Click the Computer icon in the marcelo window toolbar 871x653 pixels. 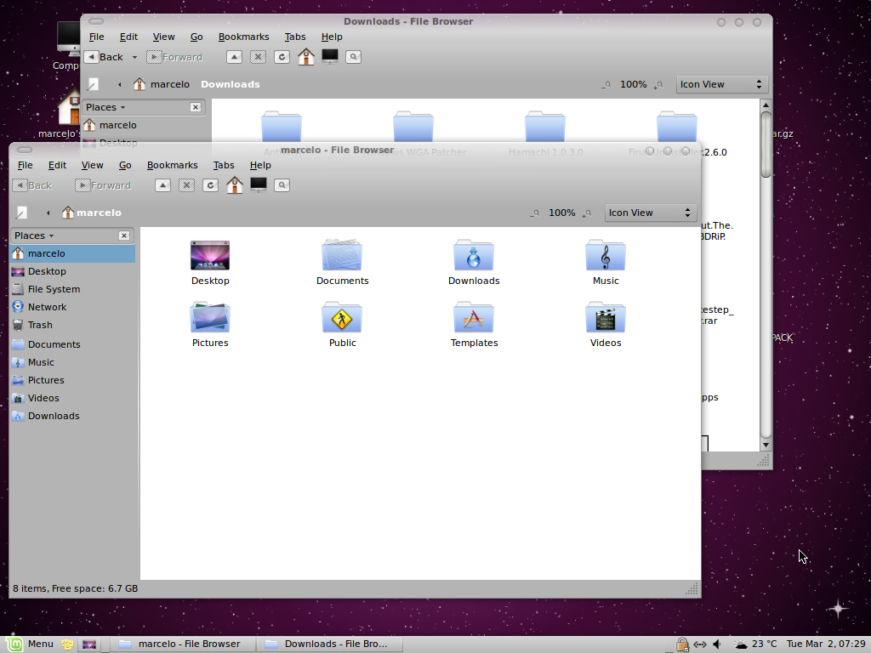pos(259,185)
